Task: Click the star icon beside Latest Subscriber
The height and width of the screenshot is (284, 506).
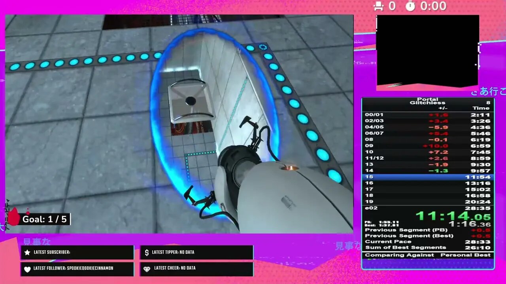Action: pos(27,252)
